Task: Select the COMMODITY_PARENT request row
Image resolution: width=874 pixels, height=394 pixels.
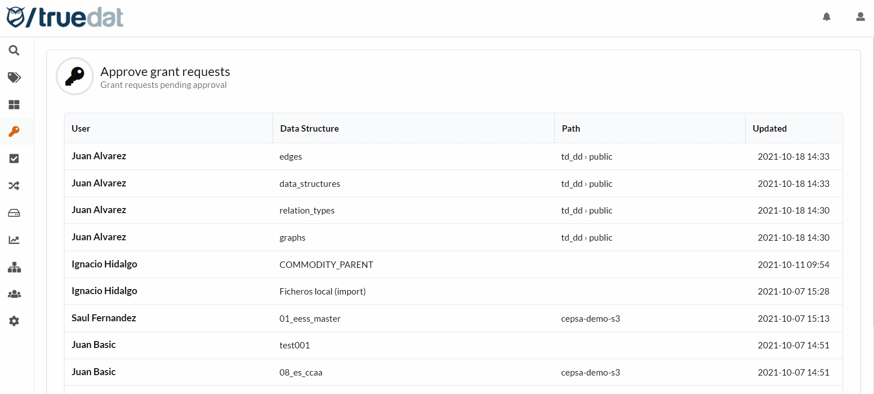Action: [326, 265]
